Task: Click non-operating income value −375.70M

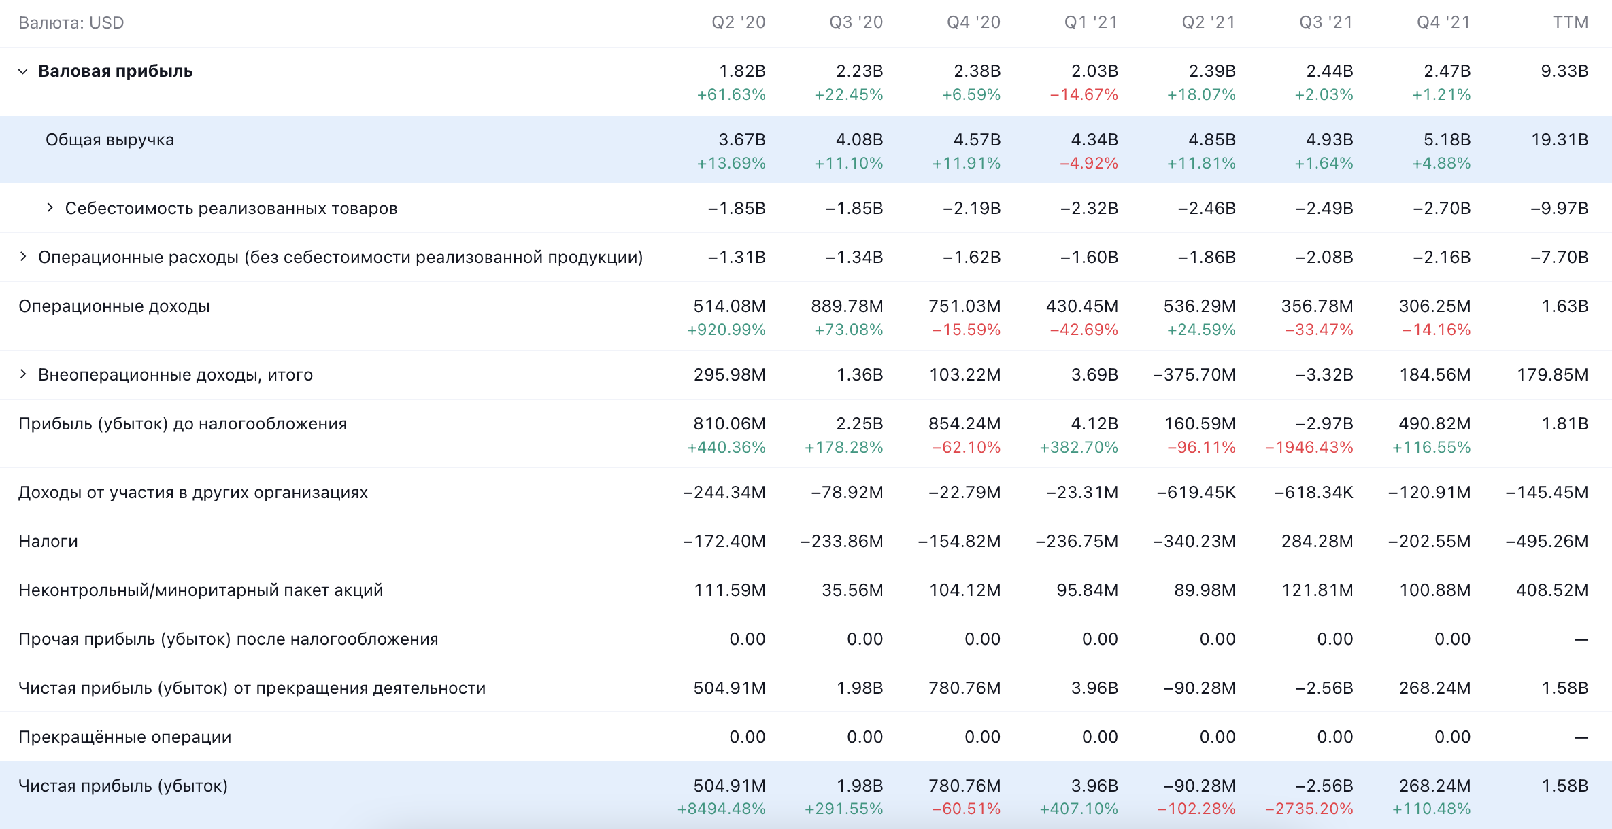Action: [x=1194, y=374]
